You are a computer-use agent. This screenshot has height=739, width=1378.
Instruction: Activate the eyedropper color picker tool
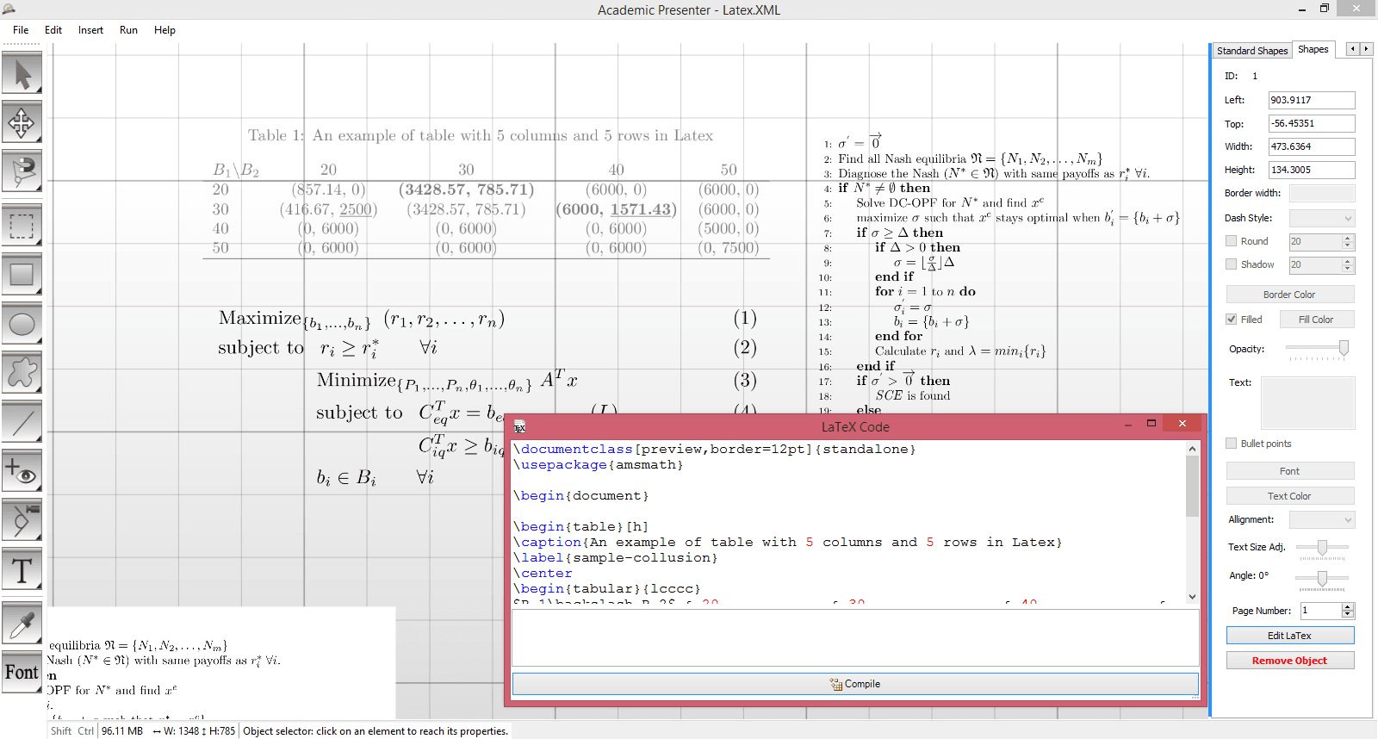pyautogui.click(x=22, y=623)
